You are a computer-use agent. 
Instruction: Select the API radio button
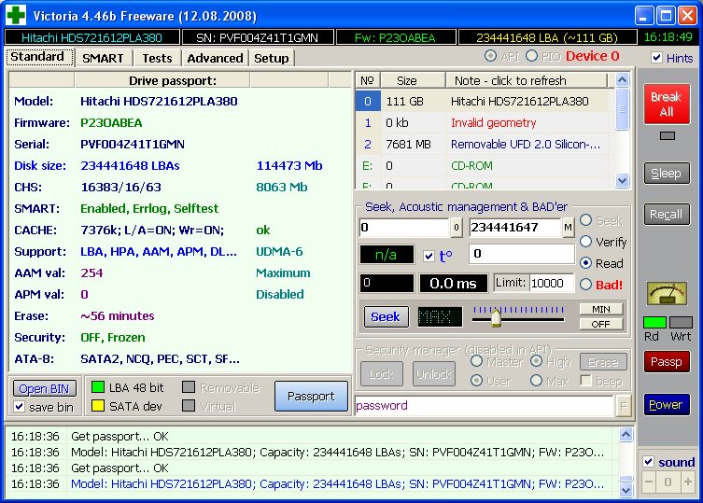tap(490, 56)
